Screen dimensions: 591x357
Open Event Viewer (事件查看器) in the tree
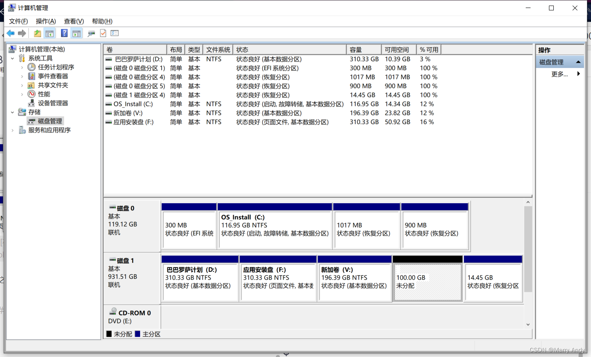pos(52,76)
